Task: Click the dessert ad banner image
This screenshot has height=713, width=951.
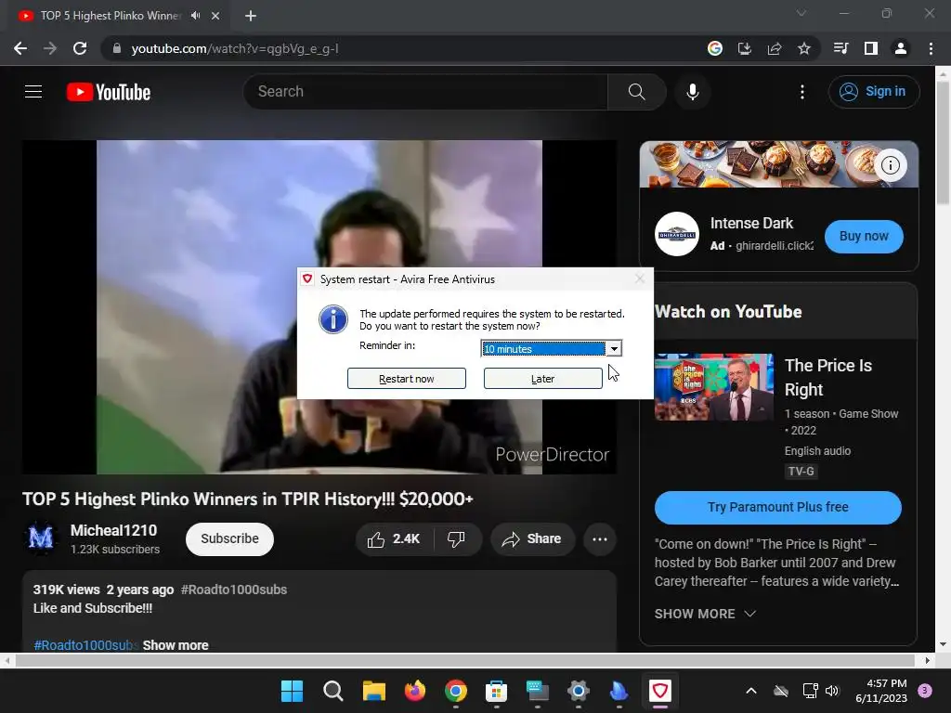Action: point(779,164)
